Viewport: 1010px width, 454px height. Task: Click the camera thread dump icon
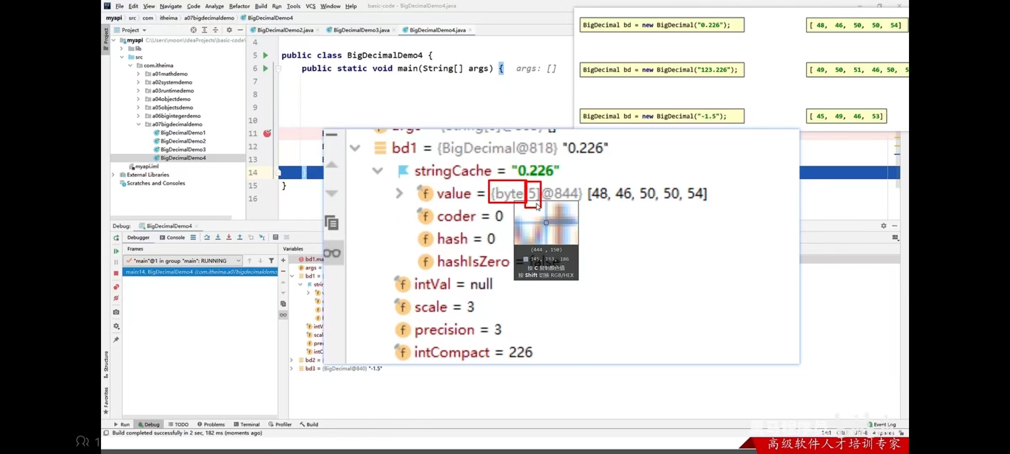(x=116, y=312)
